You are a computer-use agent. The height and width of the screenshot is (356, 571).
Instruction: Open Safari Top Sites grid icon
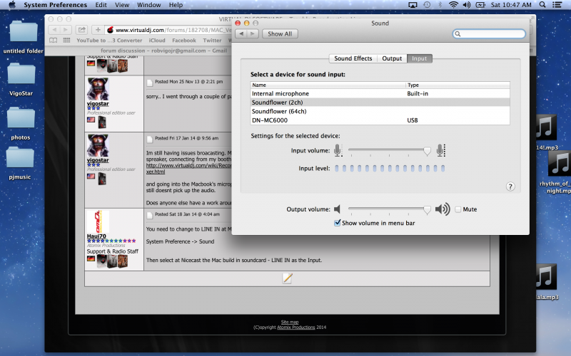(x=66, y=41)
